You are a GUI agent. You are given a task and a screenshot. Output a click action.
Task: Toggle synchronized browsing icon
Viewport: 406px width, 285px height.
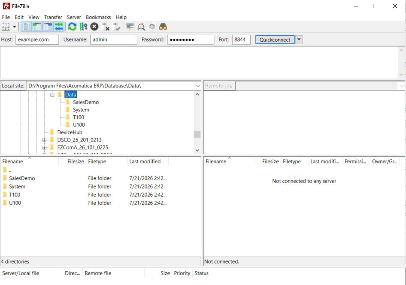tap(152, 27)
